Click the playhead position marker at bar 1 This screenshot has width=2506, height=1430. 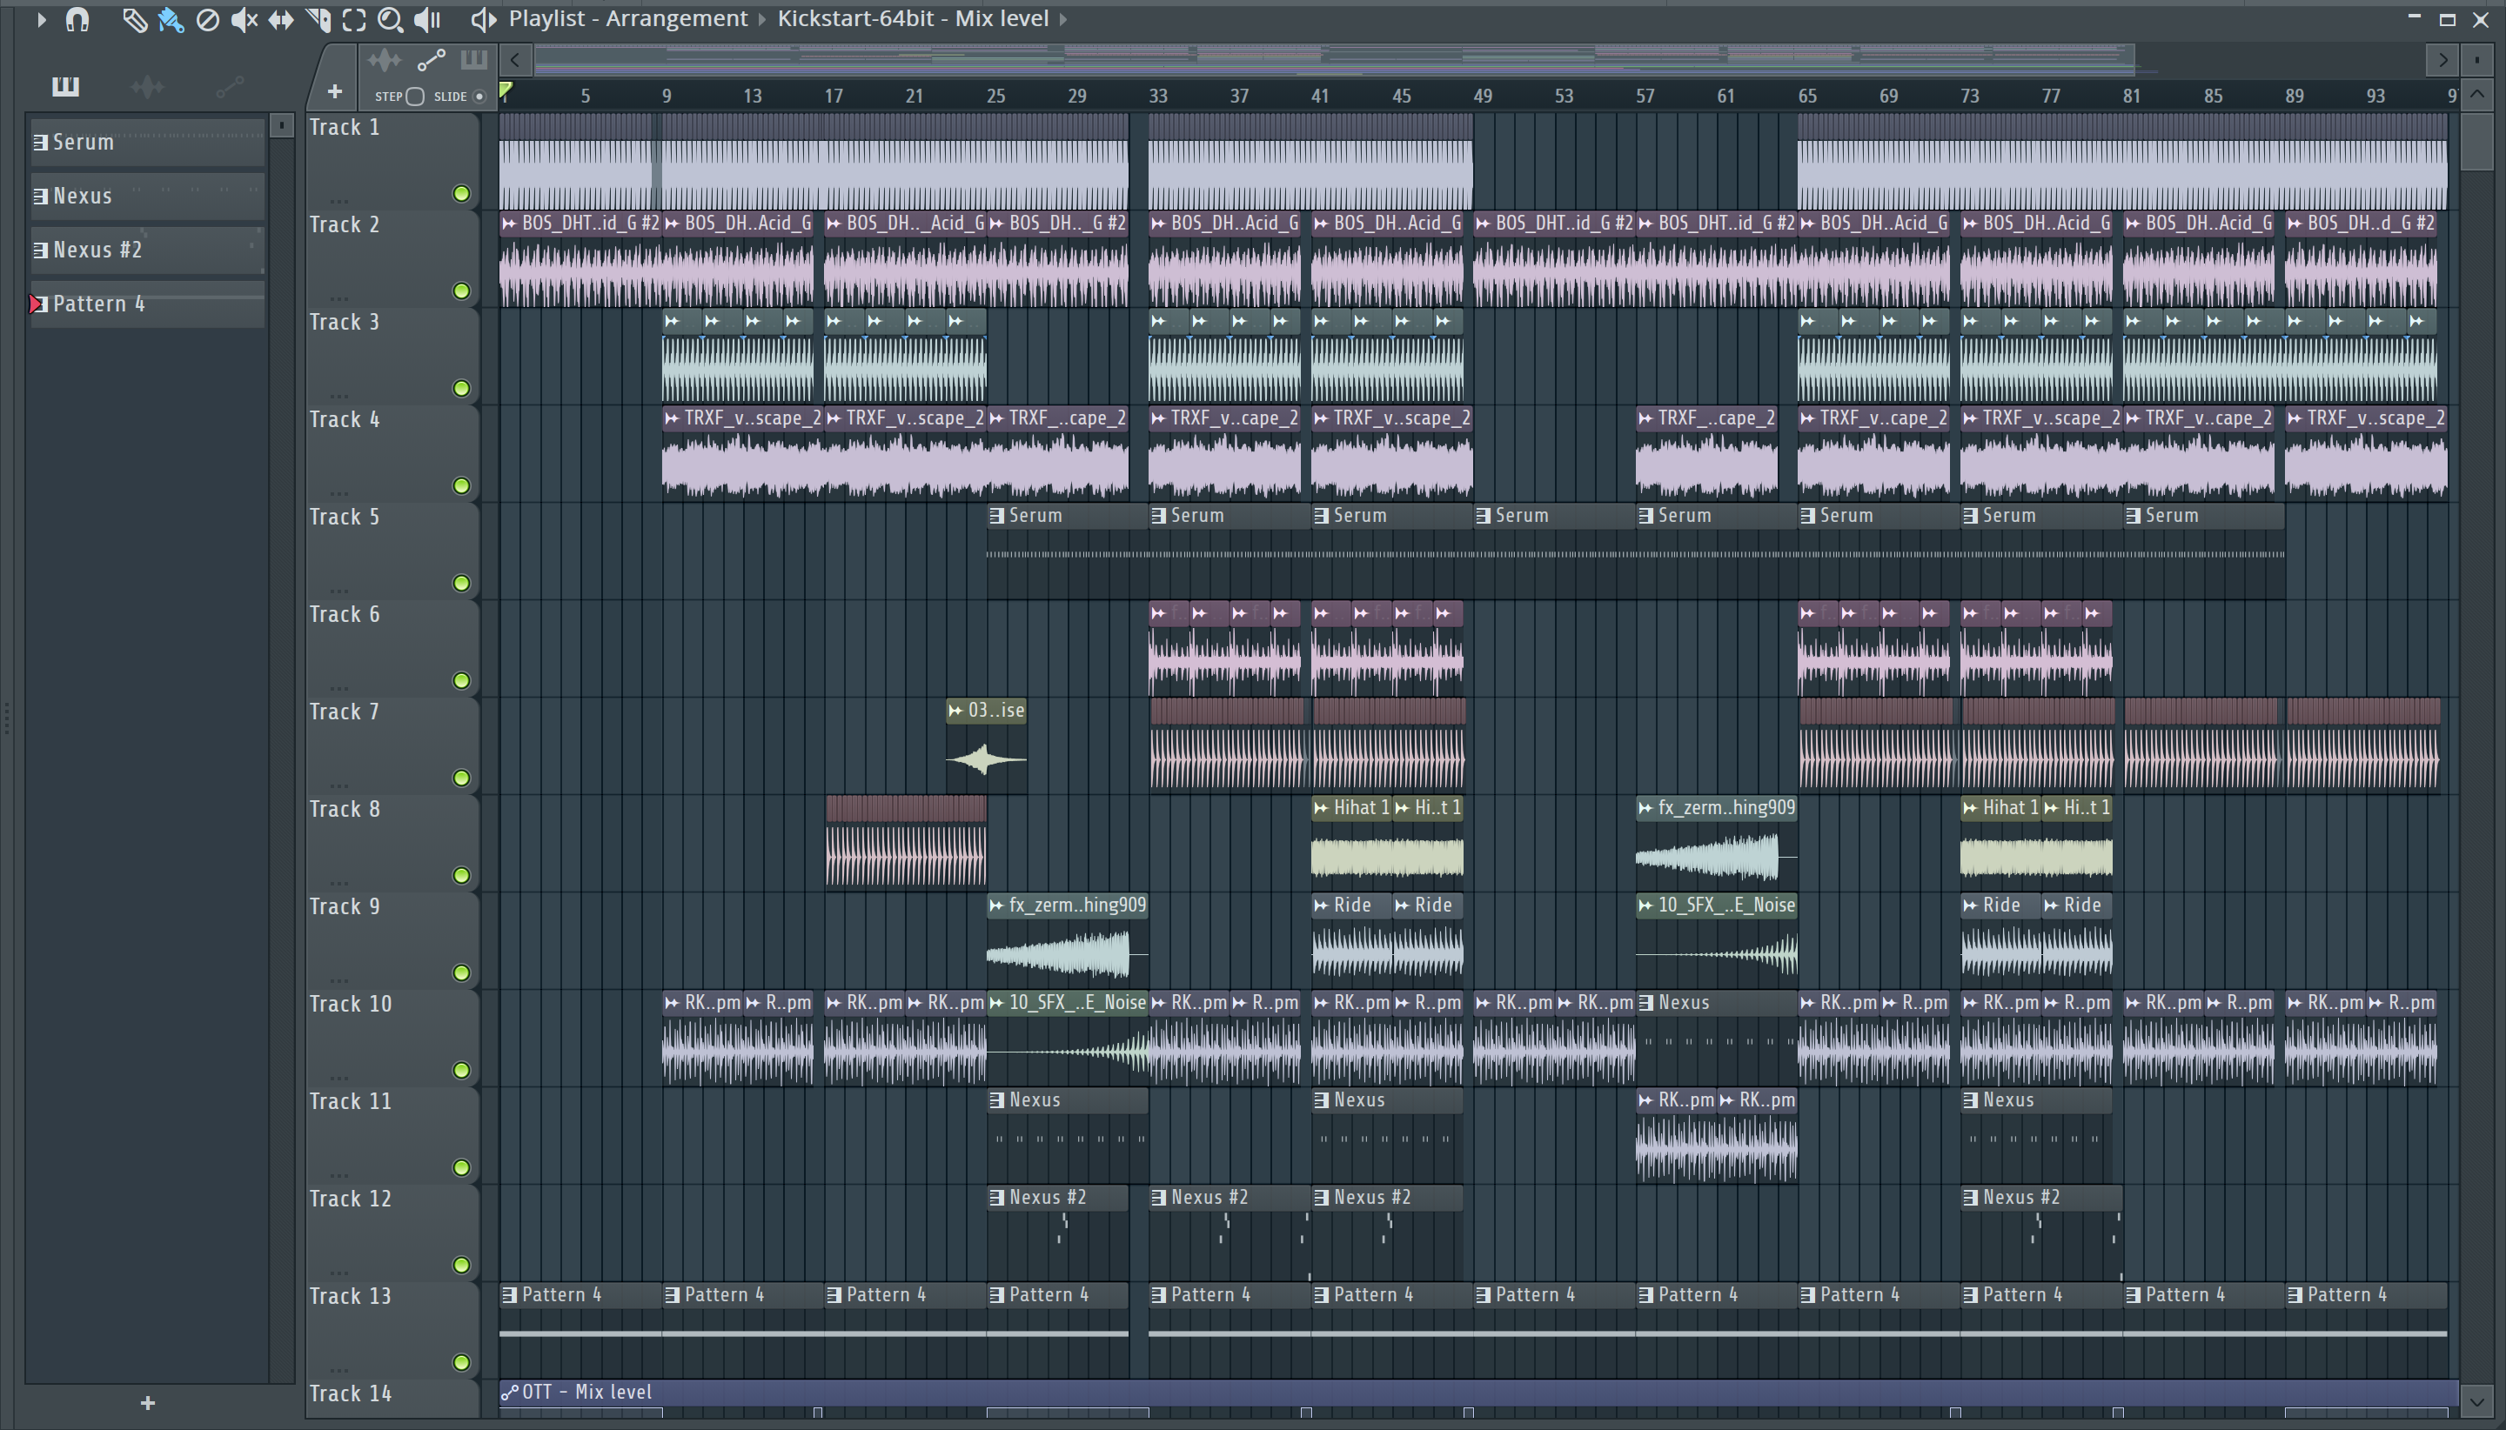pos(506,91)
